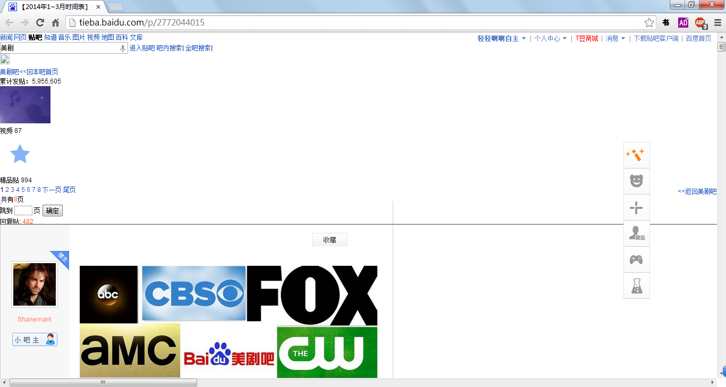
Task: Open the flask lab sidebar icon
Action: pyautogui.click(x=636, y=285)
